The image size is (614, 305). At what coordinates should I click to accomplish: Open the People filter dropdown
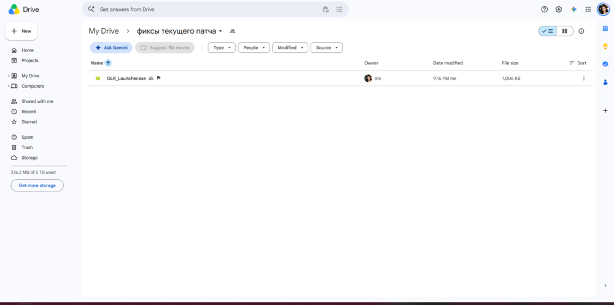coord(254,48)
